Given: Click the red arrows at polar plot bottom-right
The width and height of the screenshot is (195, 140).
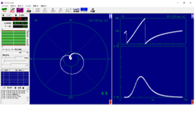Looking at the screenshot, I should [x=110, y=102].
